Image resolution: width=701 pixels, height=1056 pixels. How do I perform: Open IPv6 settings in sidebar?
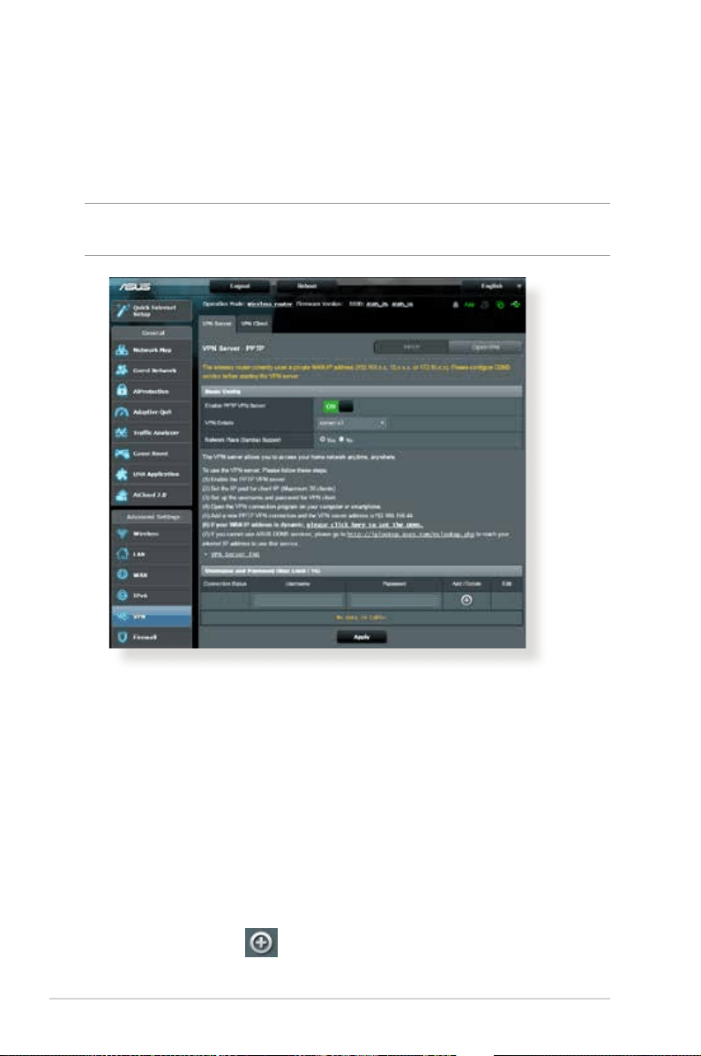pyautogui.click(x=152, y=596)
